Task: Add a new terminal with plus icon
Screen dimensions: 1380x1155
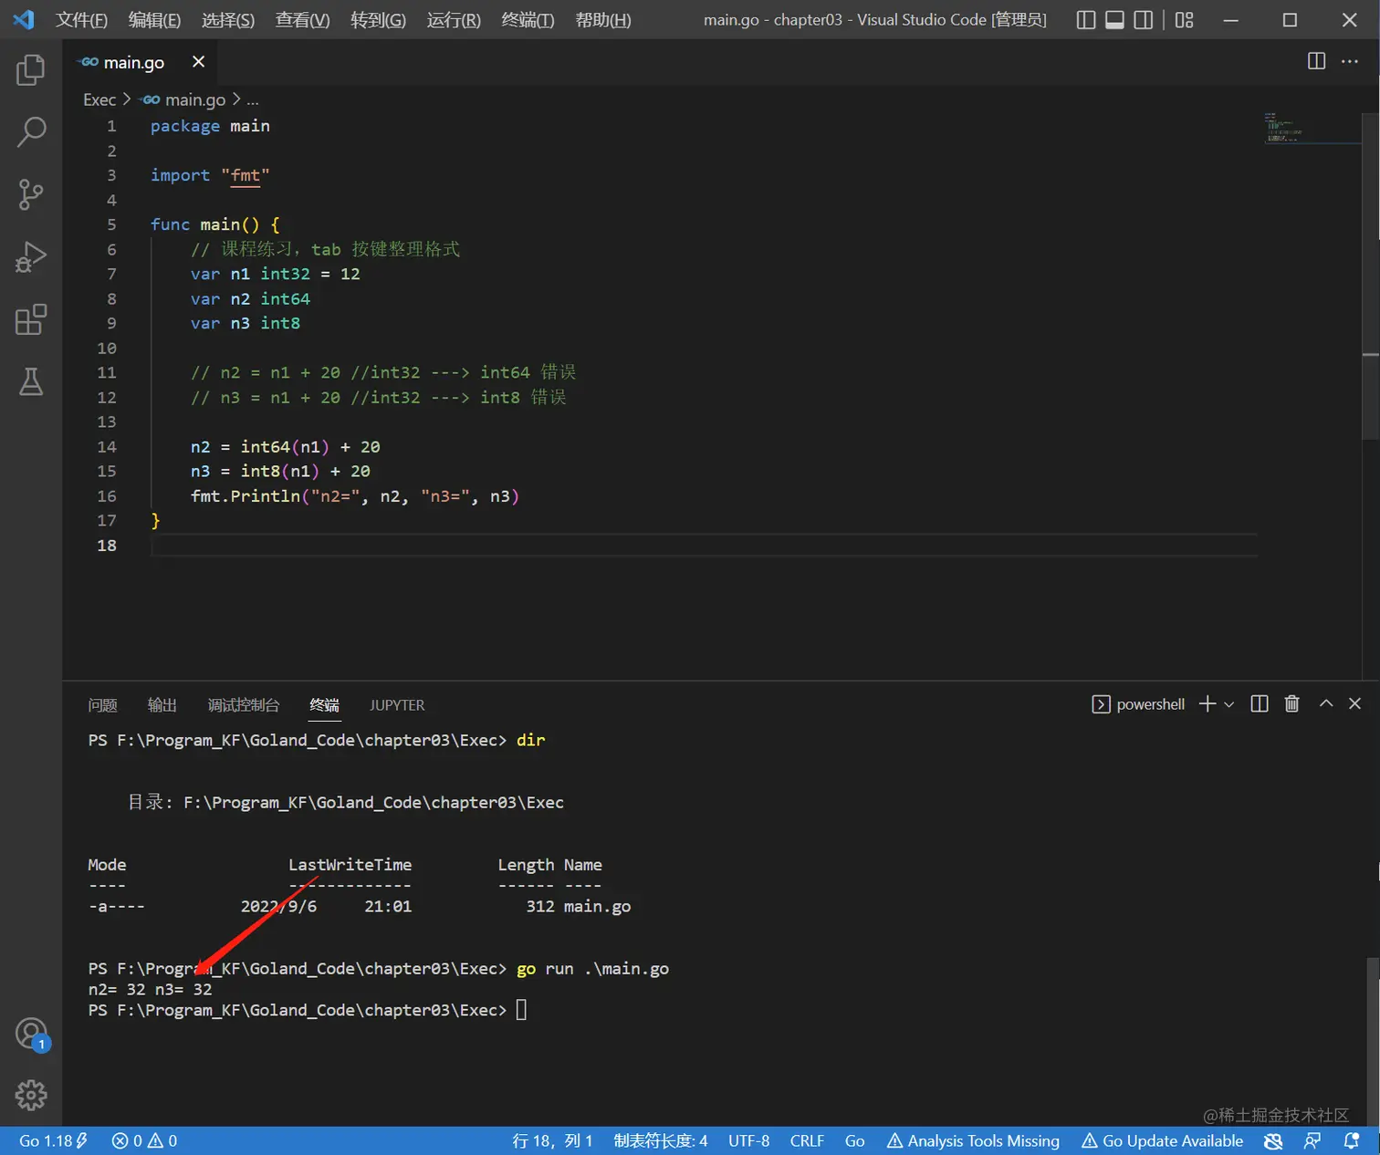Action: [1207, 703]
